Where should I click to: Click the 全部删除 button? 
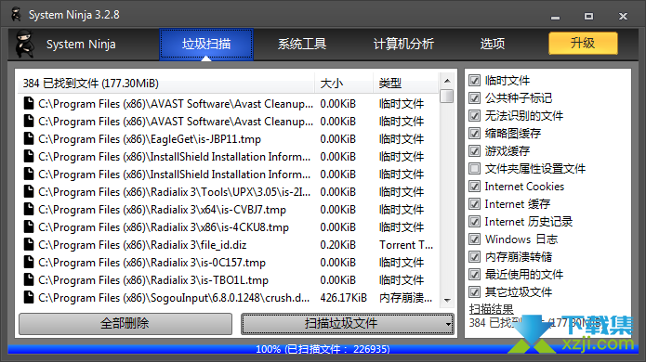pos(125,324)
